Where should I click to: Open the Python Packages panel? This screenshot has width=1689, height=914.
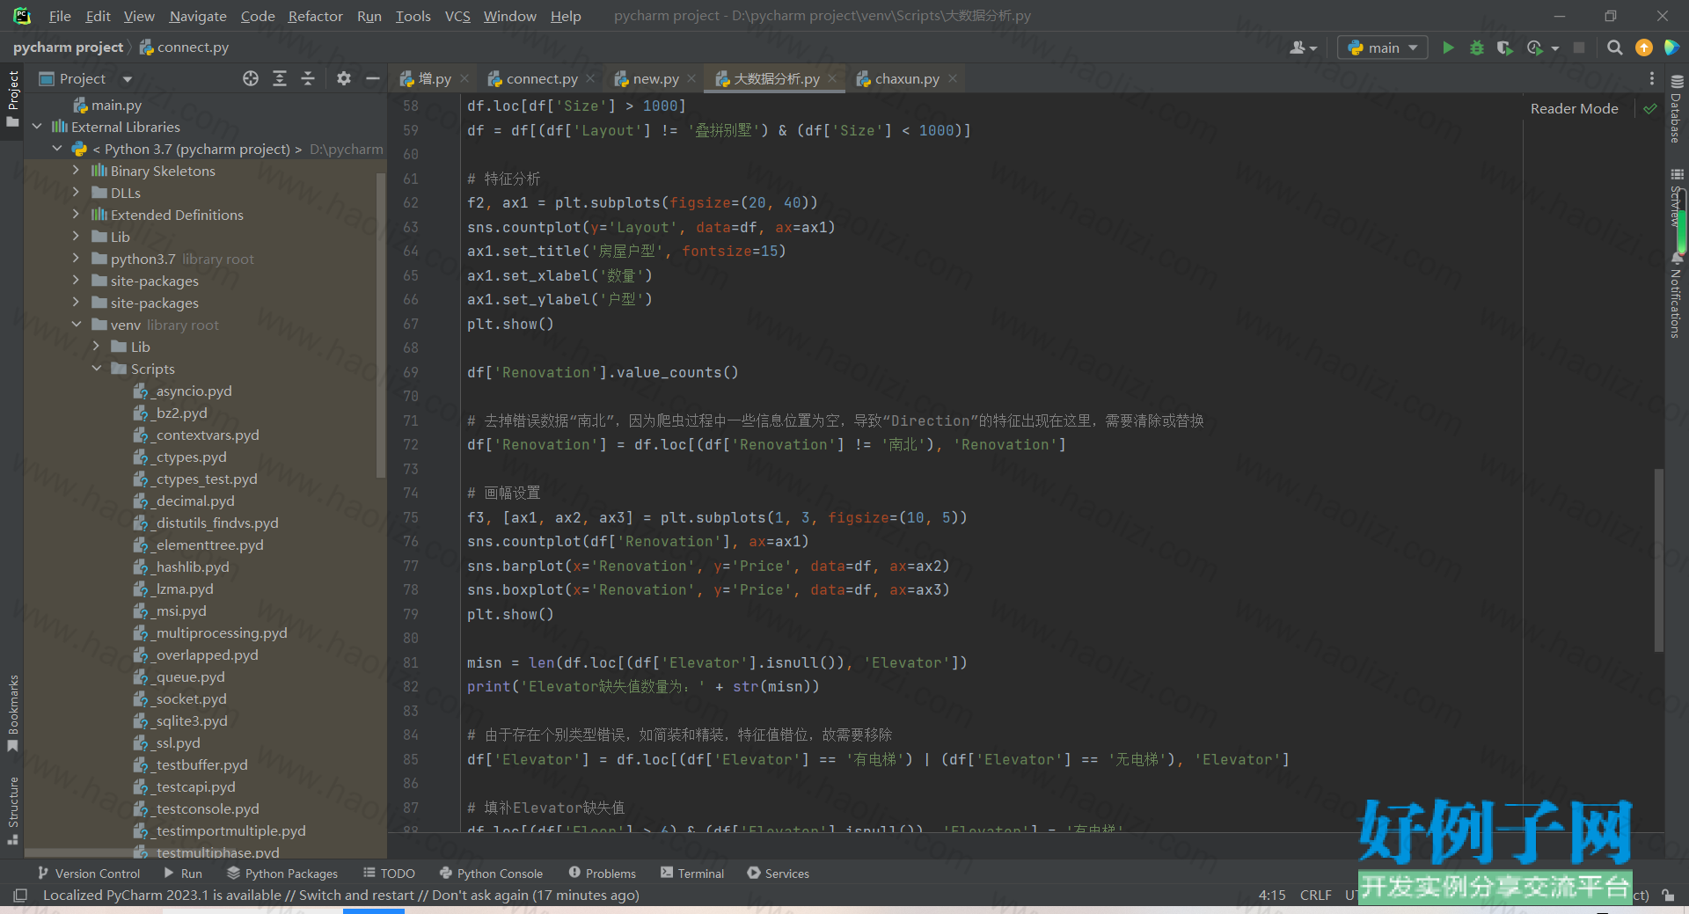282,873
